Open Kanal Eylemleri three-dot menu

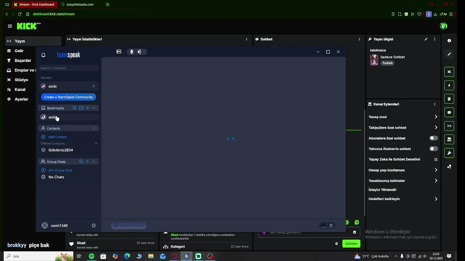(x=434, y=104)
